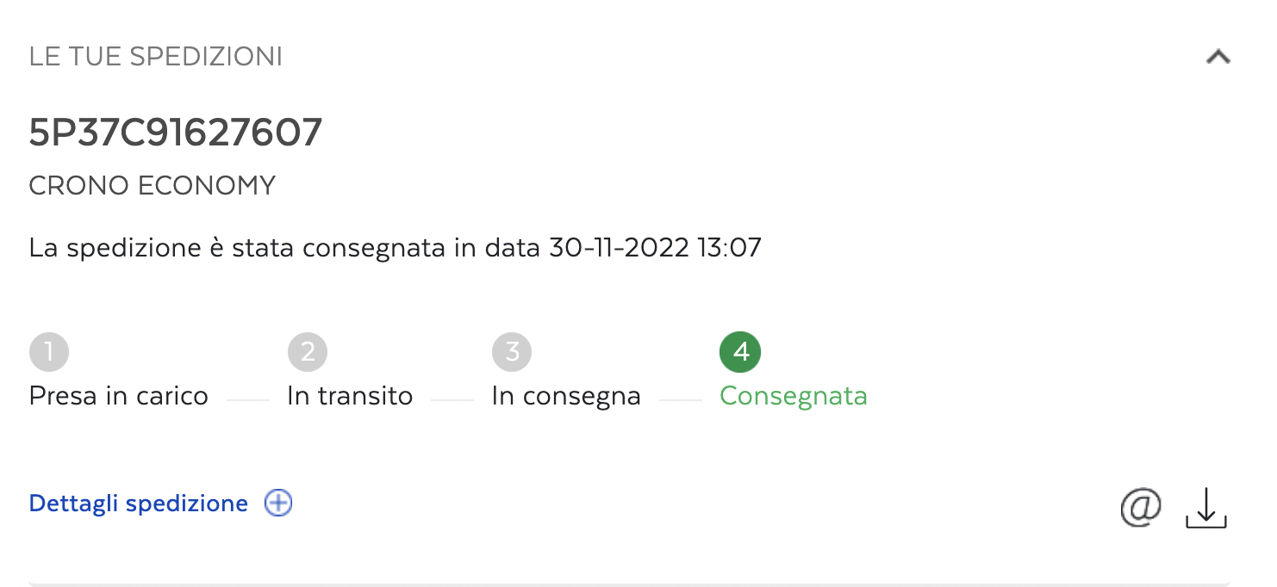The image size is (1277, 587).
Task: Open the Dettagli spedizione link
Action: click(139, 504)
